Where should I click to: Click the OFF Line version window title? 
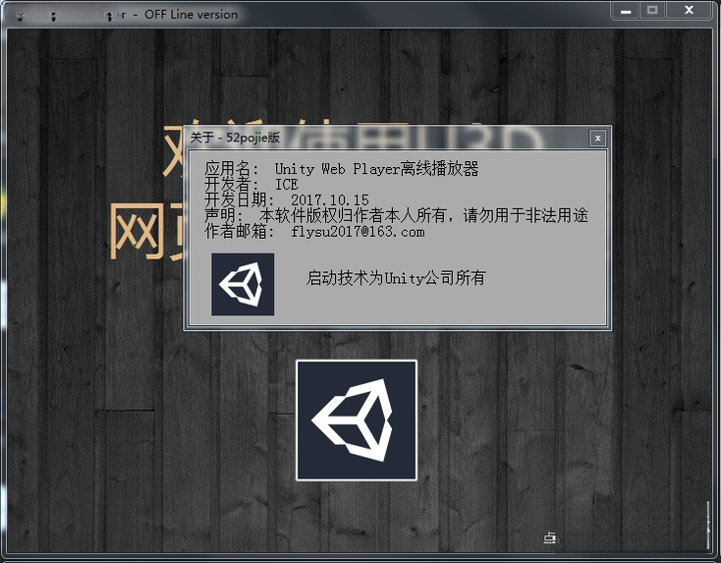pyautogui.click(x=192, y=15)
